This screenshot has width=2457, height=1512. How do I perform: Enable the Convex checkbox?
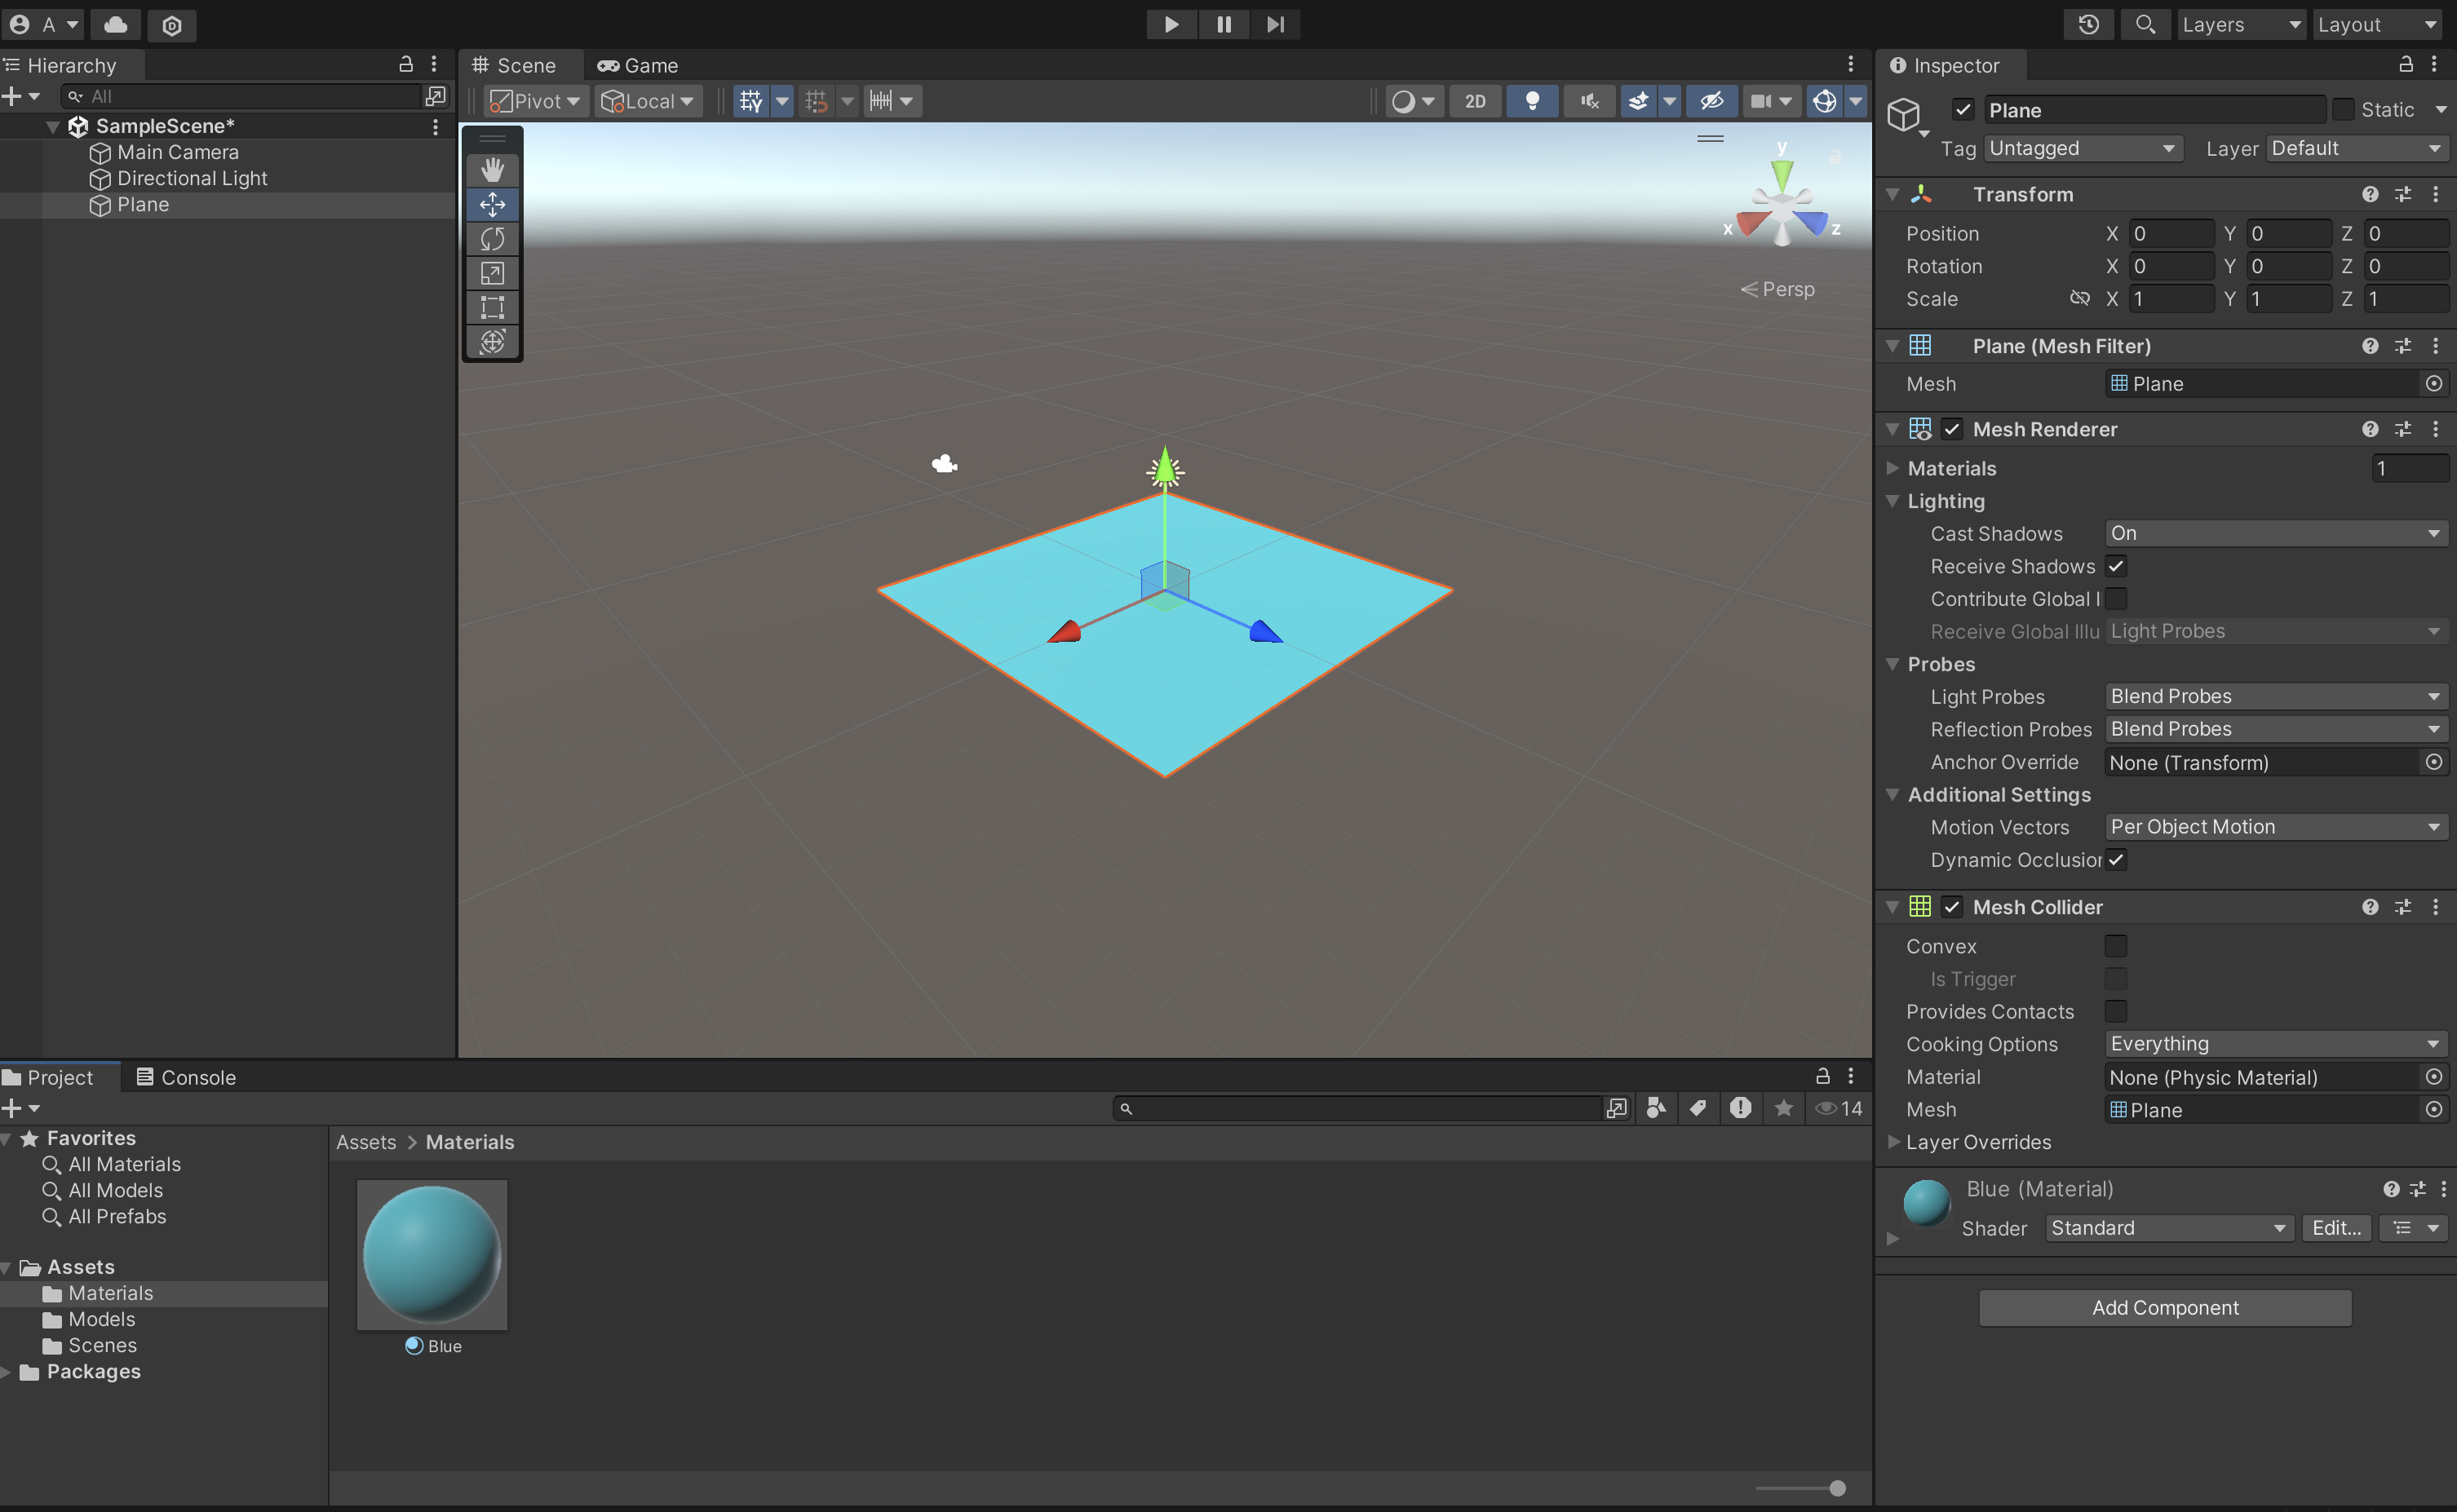2116,946
